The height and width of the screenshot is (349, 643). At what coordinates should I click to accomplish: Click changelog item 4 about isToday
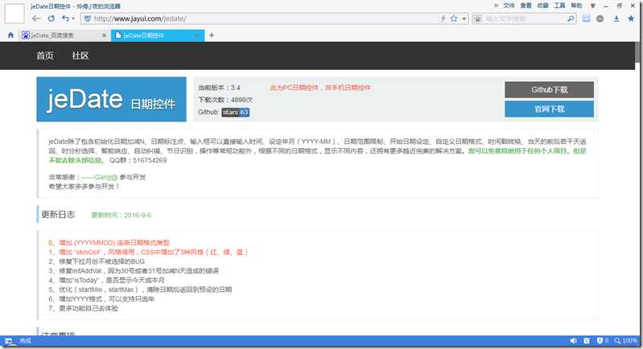tap(106, 280)
